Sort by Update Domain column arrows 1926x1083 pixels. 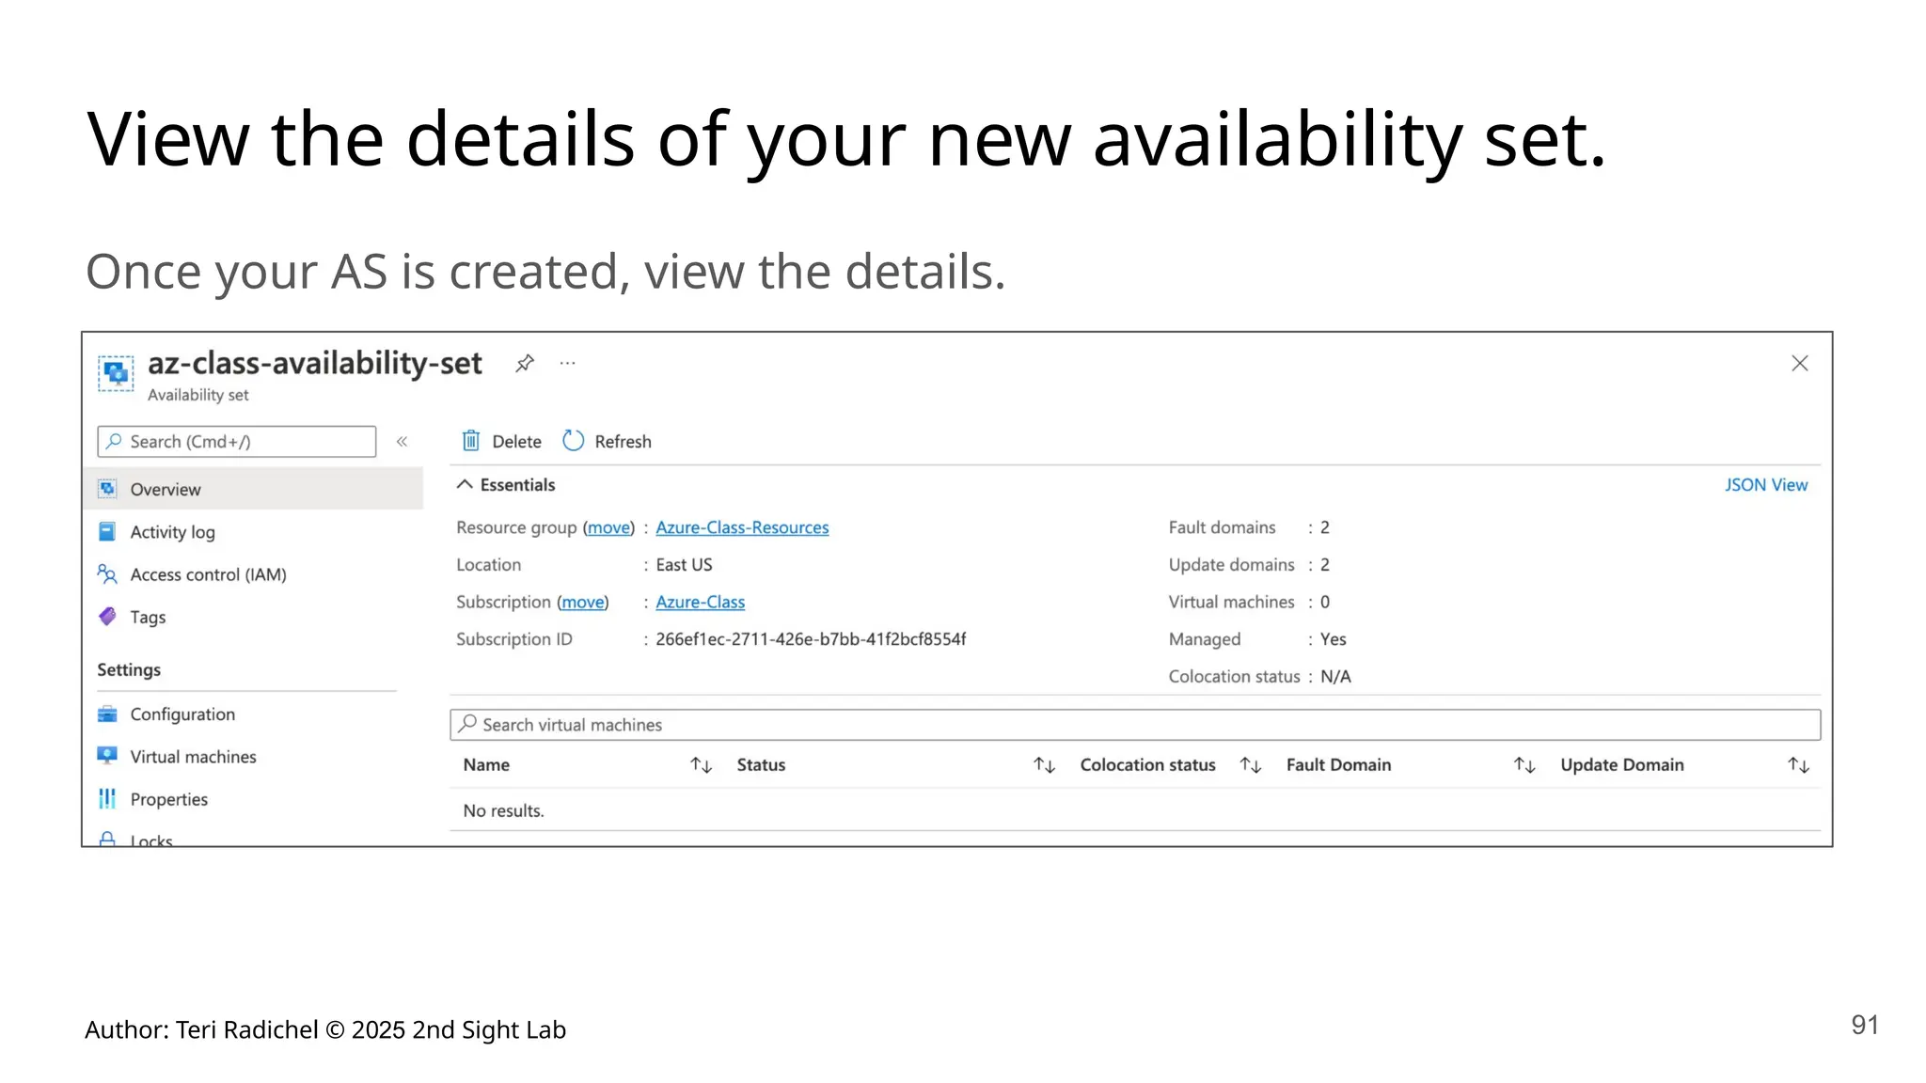pyautogui.click(x=1798, y=765)
